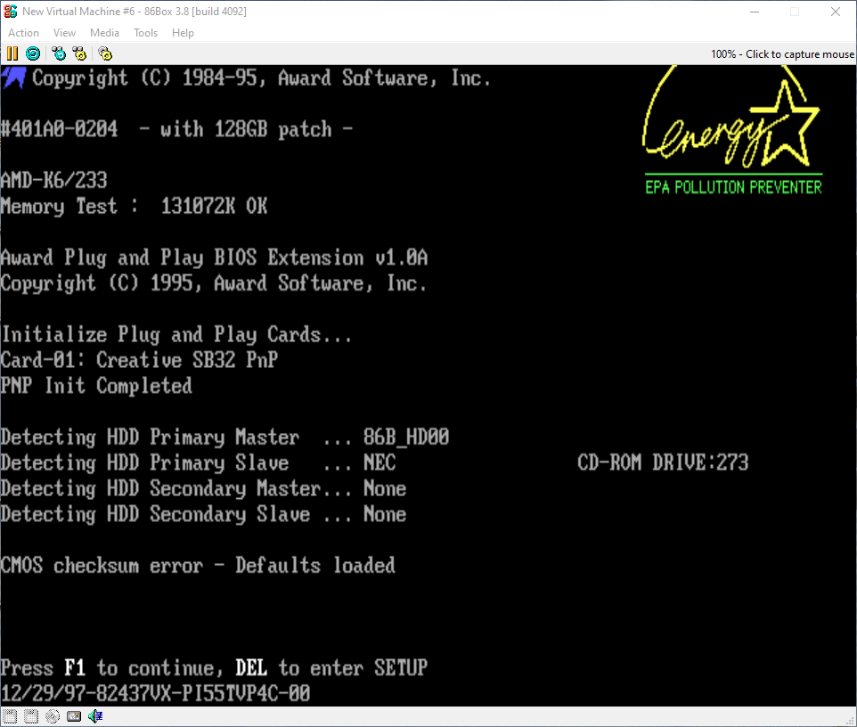Viewport: 857px width, 727px height.
Task: Open the View menu
Action: (64, 33)
